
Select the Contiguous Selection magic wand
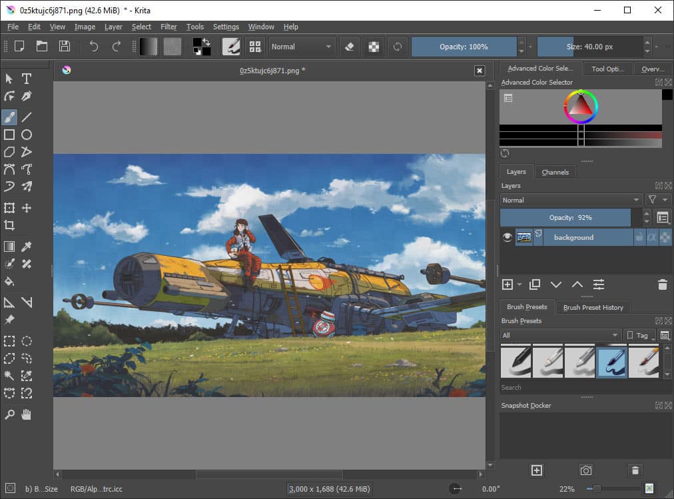(x=9, y=376)
